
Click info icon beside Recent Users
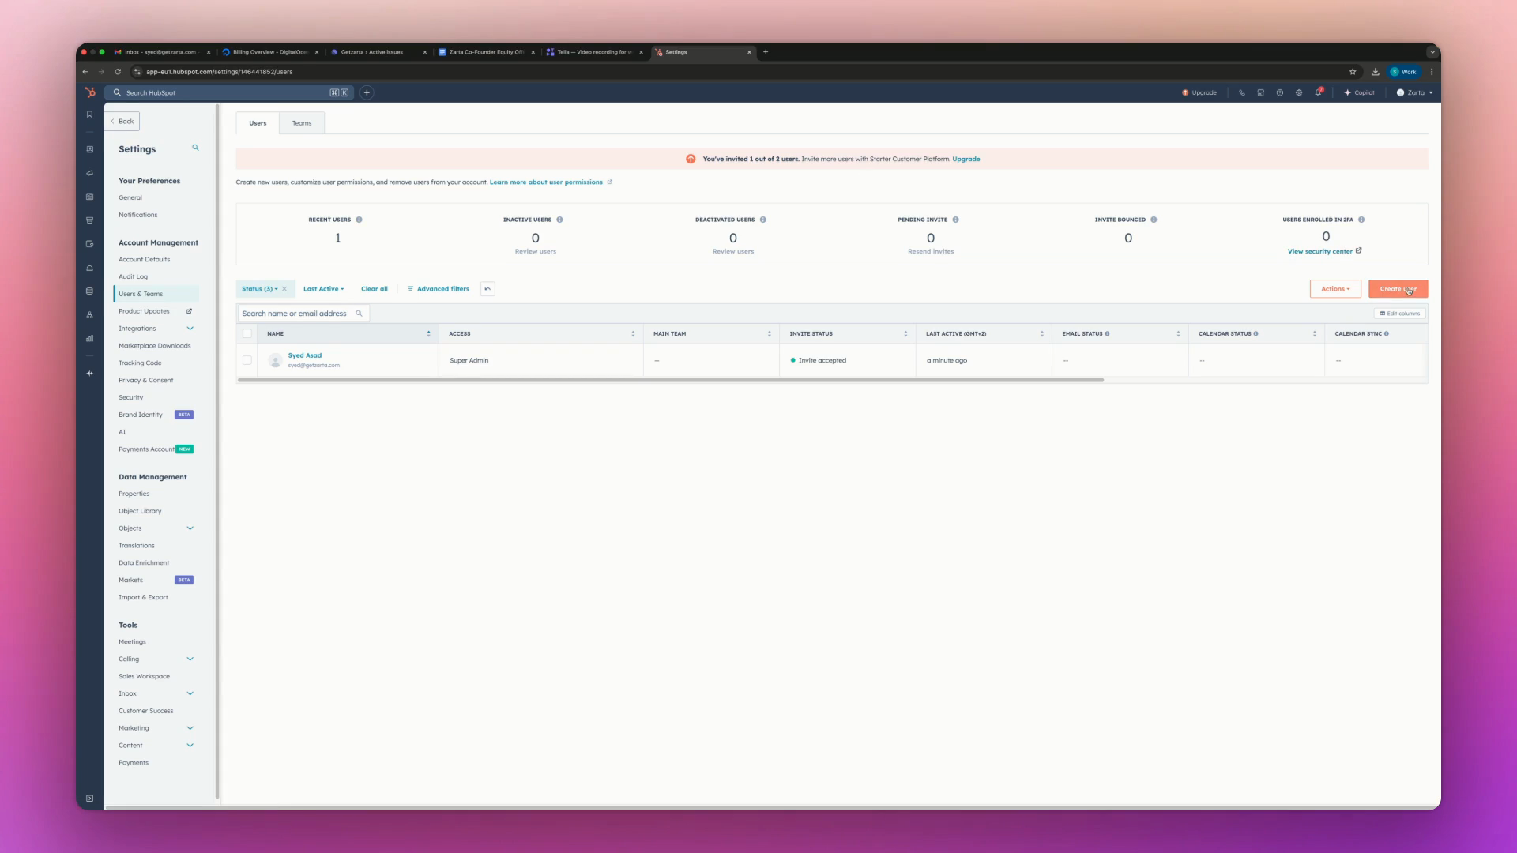point(359,220)
